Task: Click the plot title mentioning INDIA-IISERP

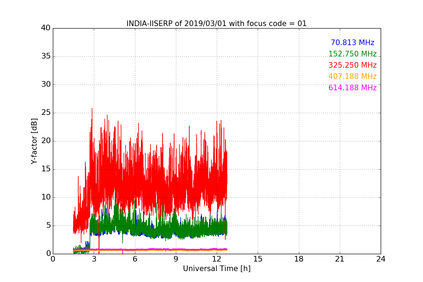Action: point(216,24)
